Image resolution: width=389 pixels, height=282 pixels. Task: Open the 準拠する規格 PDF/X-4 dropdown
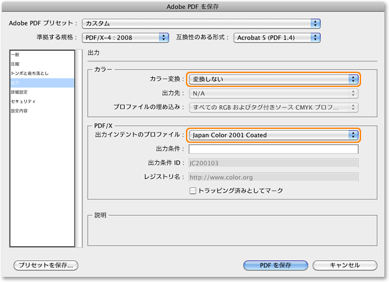pos(126,38)
